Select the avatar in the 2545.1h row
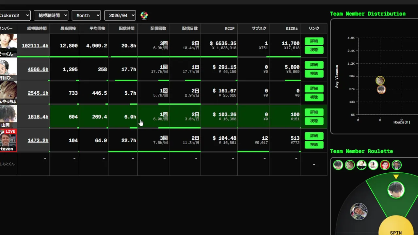The height and width of the screenshot is (235, 418). click(x=8, y=93)
